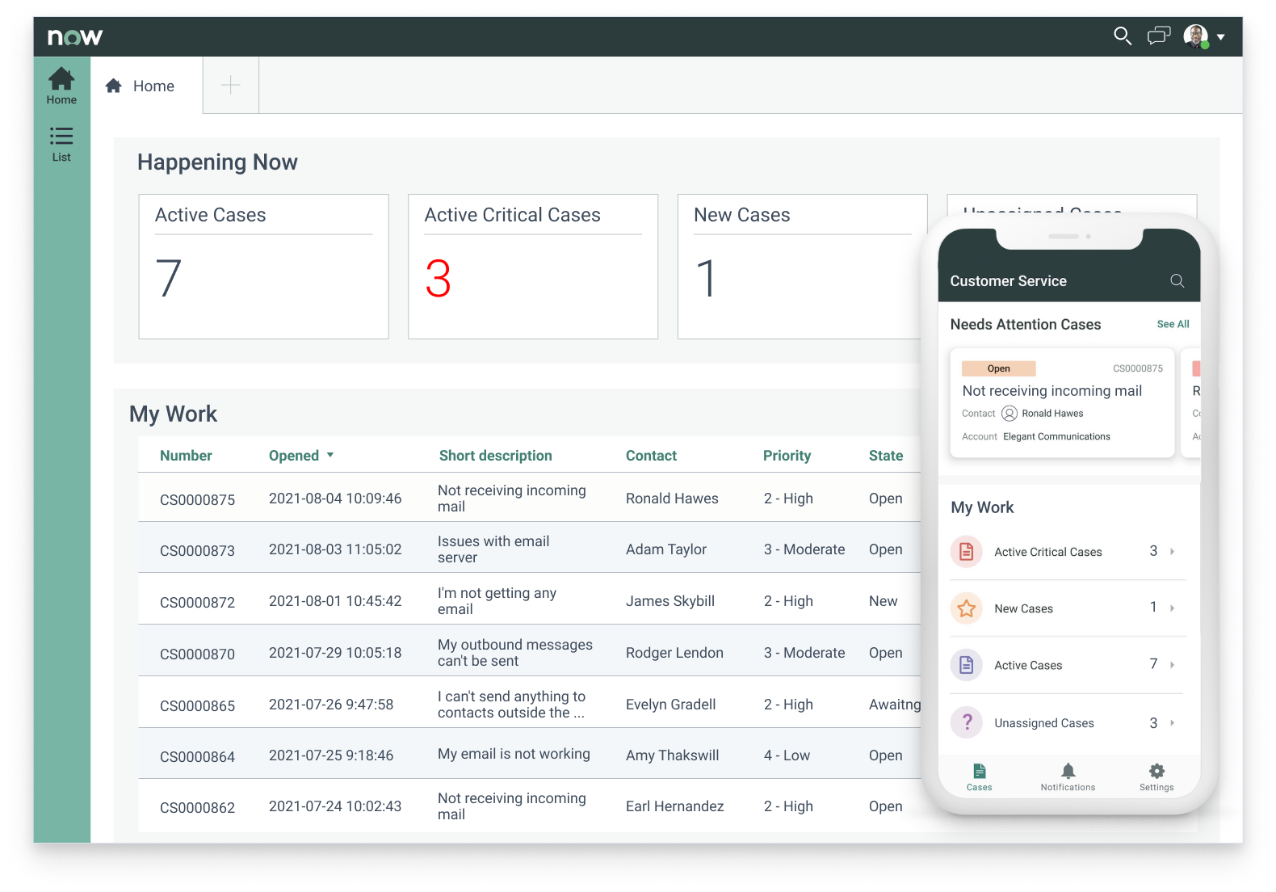This screenshot has height=892, width=1276.
Task: Expand the Active Critical Cases chevron on mobile
Action: [x=1172, y=552]
